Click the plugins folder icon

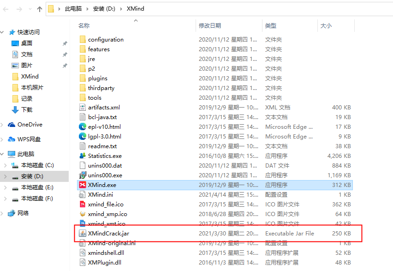click(83, 78)
